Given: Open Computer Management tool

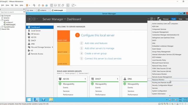Looking at the screenshot, I should [x=160, y=32].
